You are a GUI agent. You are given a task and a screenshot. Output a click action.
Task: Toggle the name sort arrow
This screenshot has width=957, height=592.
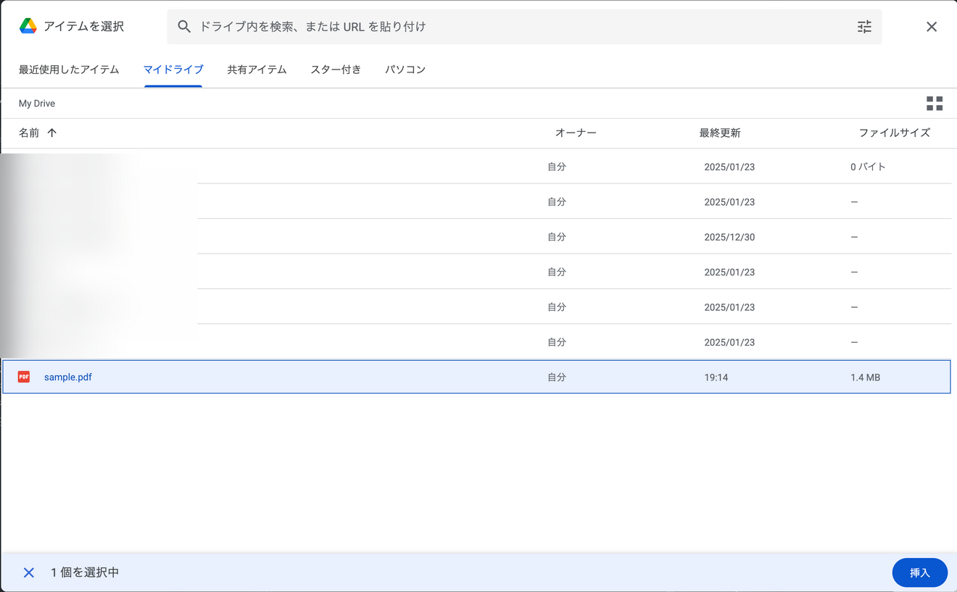51,133
